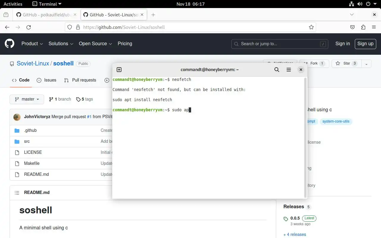Bookmark the page with the star icon
This screenshot has height=238, width=381.
coord(311,27)
